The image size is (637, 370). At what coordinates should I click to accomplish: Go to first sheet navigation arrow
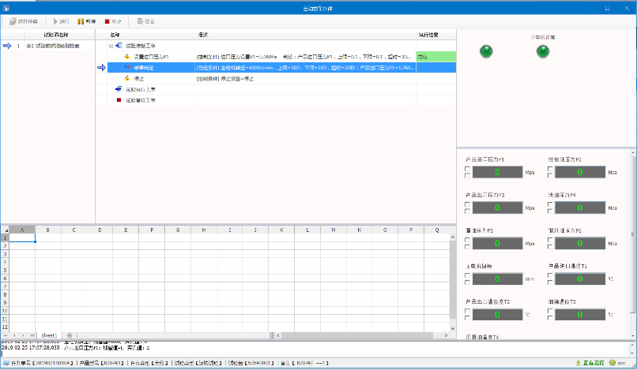(x=6, y=335)
